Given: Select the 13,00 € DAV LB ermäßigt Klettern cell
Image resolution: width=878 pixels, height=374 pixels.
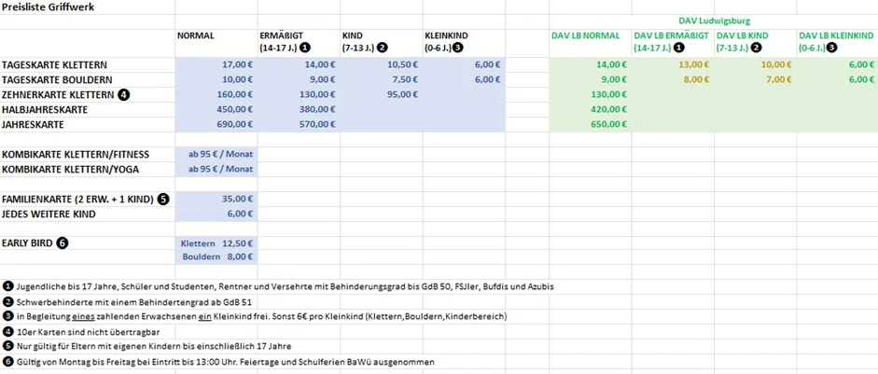Looking at the screenshot, I should tap(673, 65).
